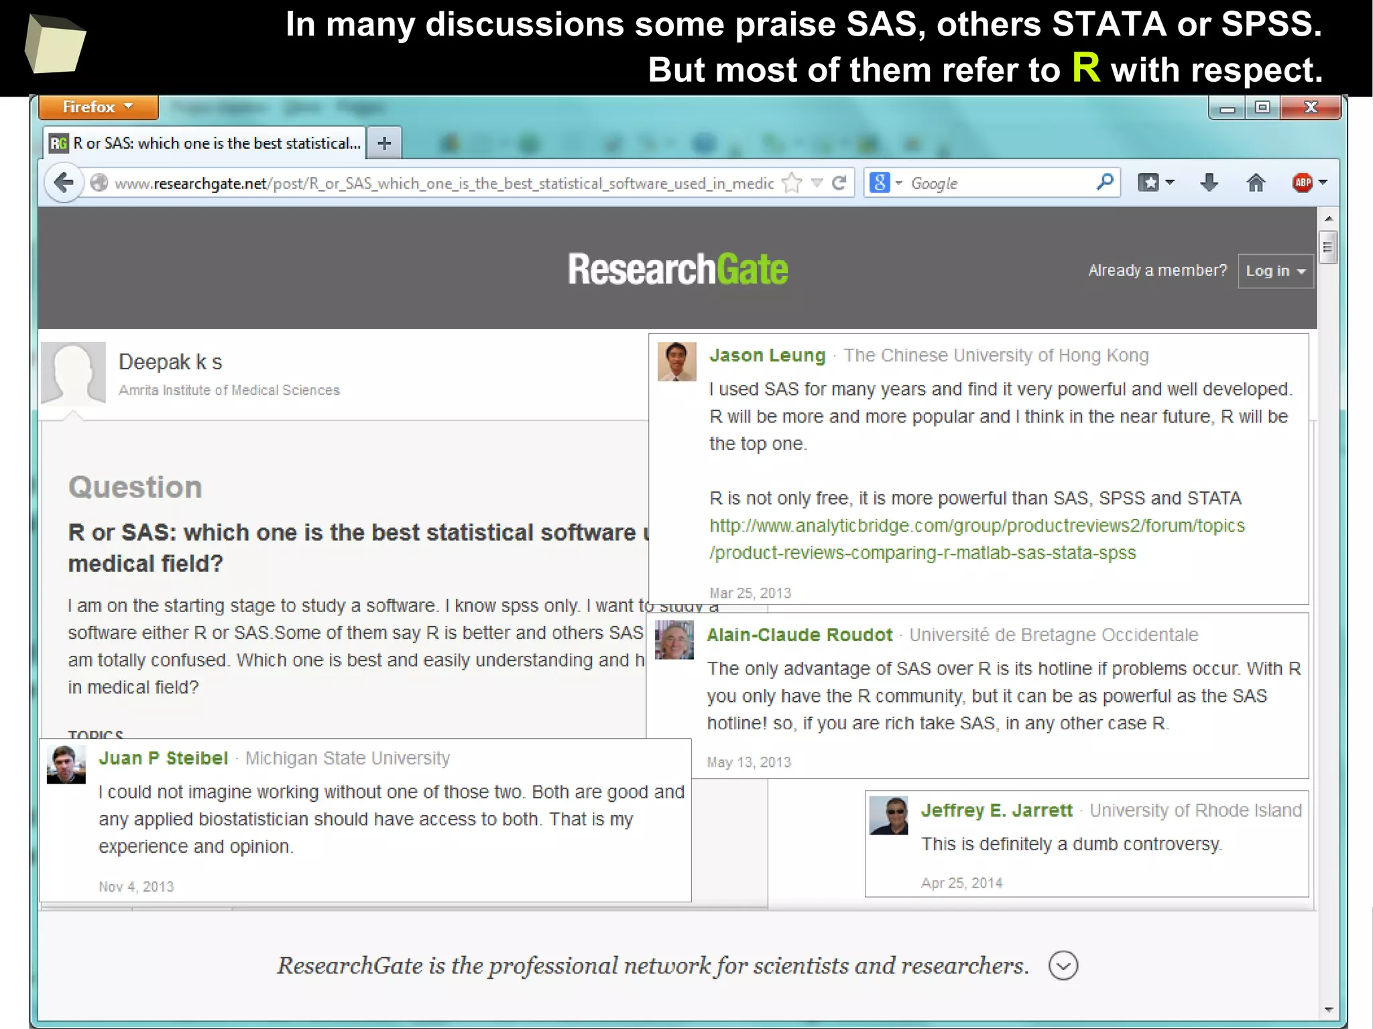Click the 'Question' heading
Image resolution: width=1373 pixels, height=1029 pixels.
(x=135, y=487)
